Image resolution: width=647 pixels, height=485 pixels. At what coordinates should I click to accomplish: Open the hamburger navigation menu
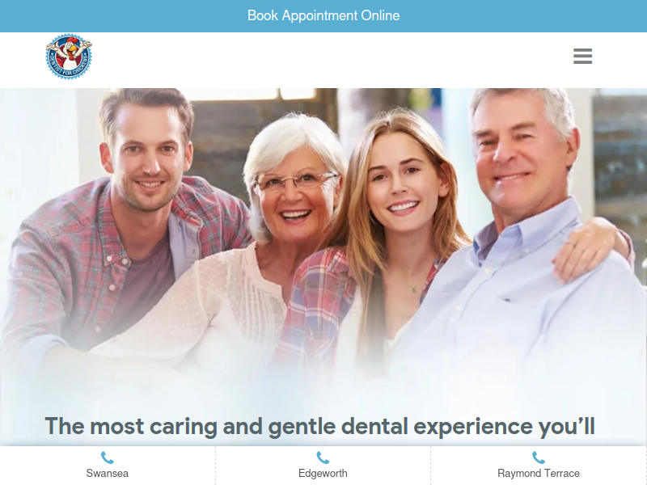[x=582, y=56]
